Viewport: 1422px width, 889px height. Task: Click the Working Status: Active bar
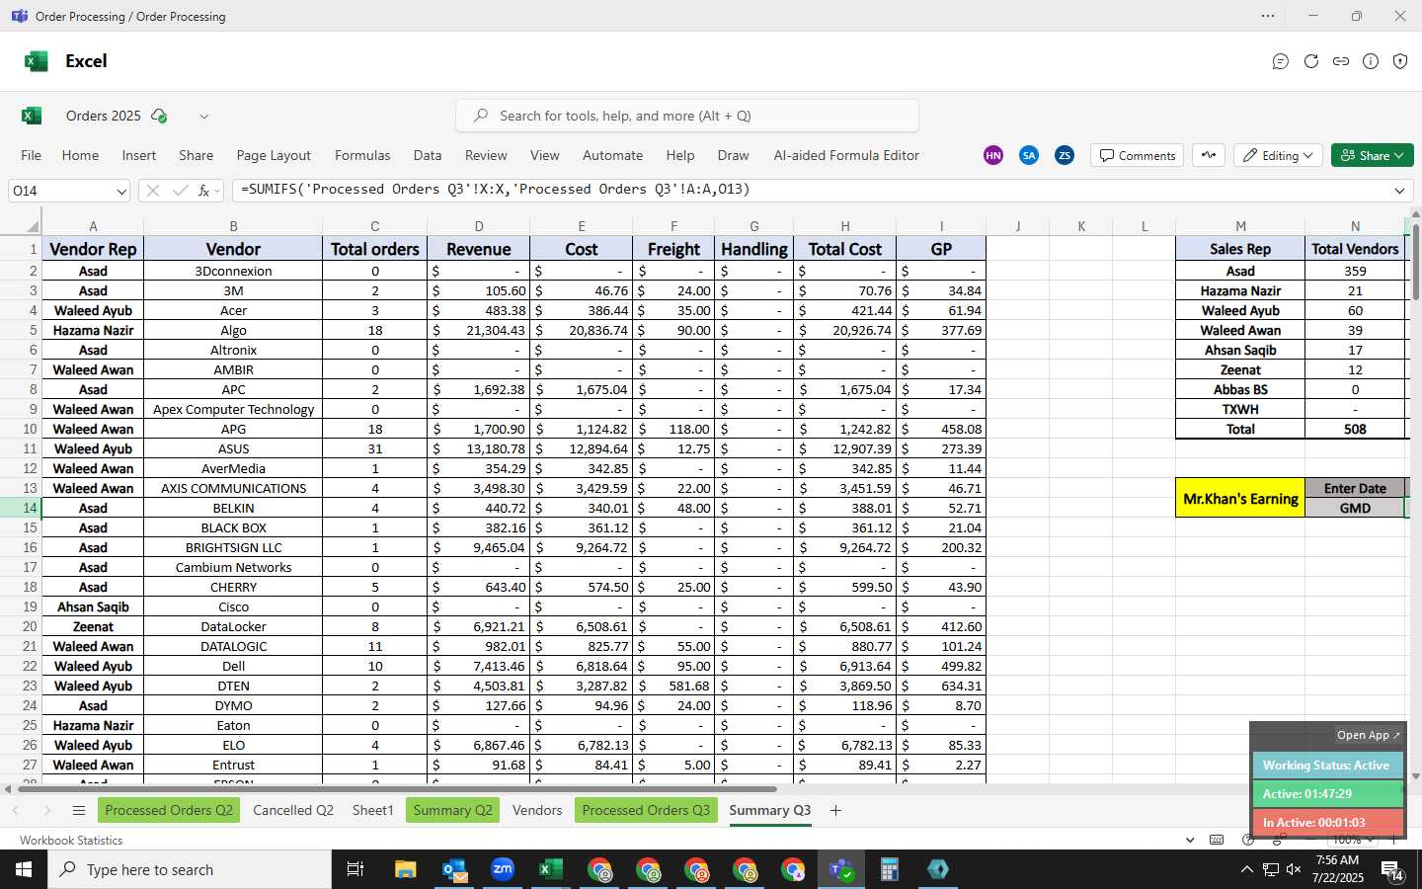point(1327,766)
